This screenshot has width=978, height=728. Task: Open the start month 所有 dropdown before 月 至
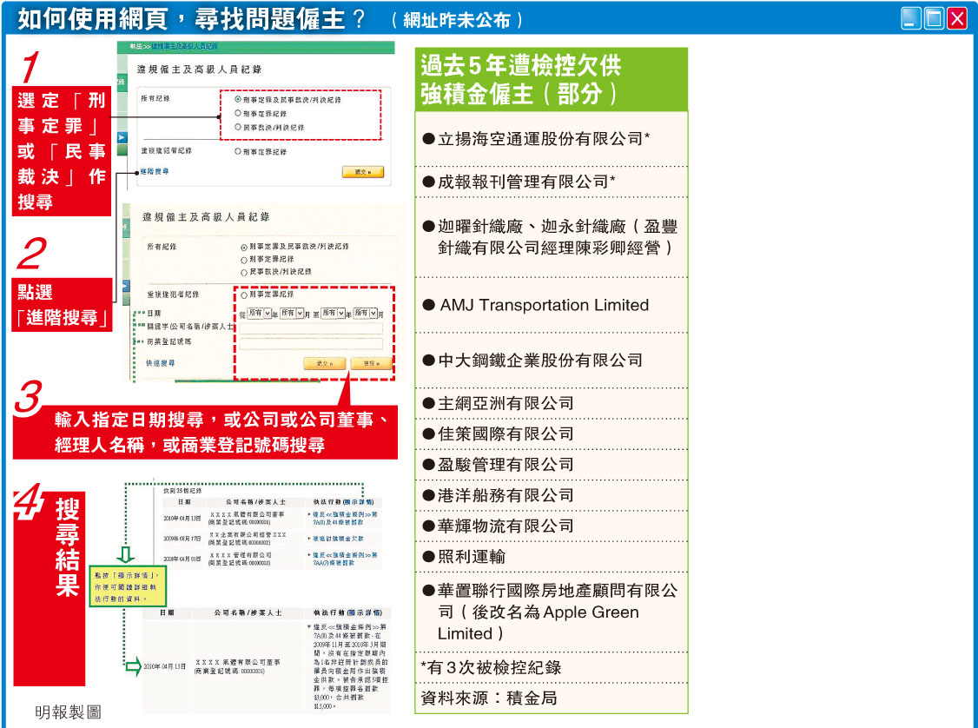(x=291, y=313)
